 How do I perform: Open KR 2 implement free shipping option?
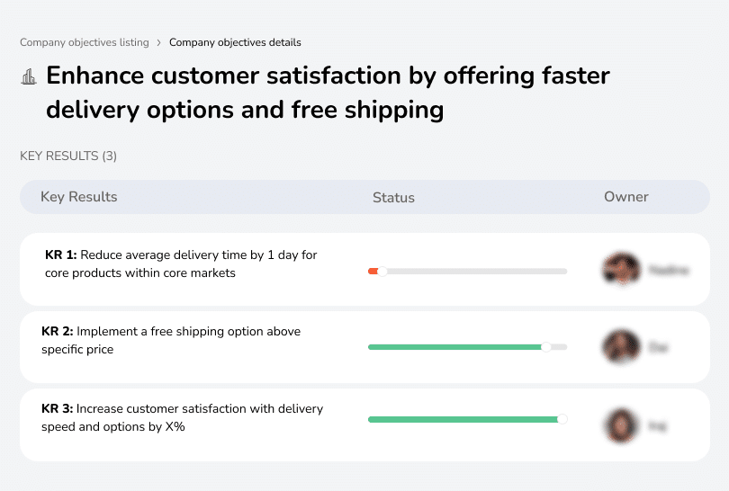pos(171,340)
